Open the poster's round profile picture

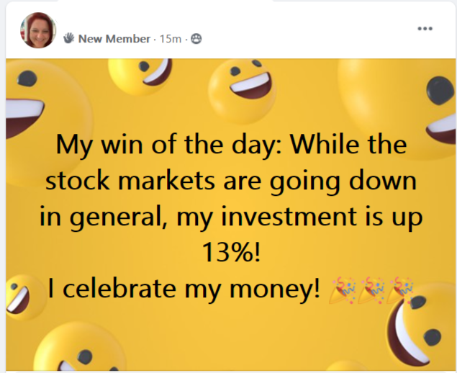[38, 30]
